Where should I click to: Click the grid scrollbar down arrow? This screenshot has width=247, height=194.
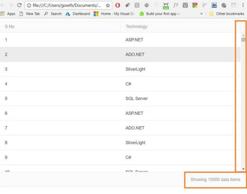coord(243,169)
